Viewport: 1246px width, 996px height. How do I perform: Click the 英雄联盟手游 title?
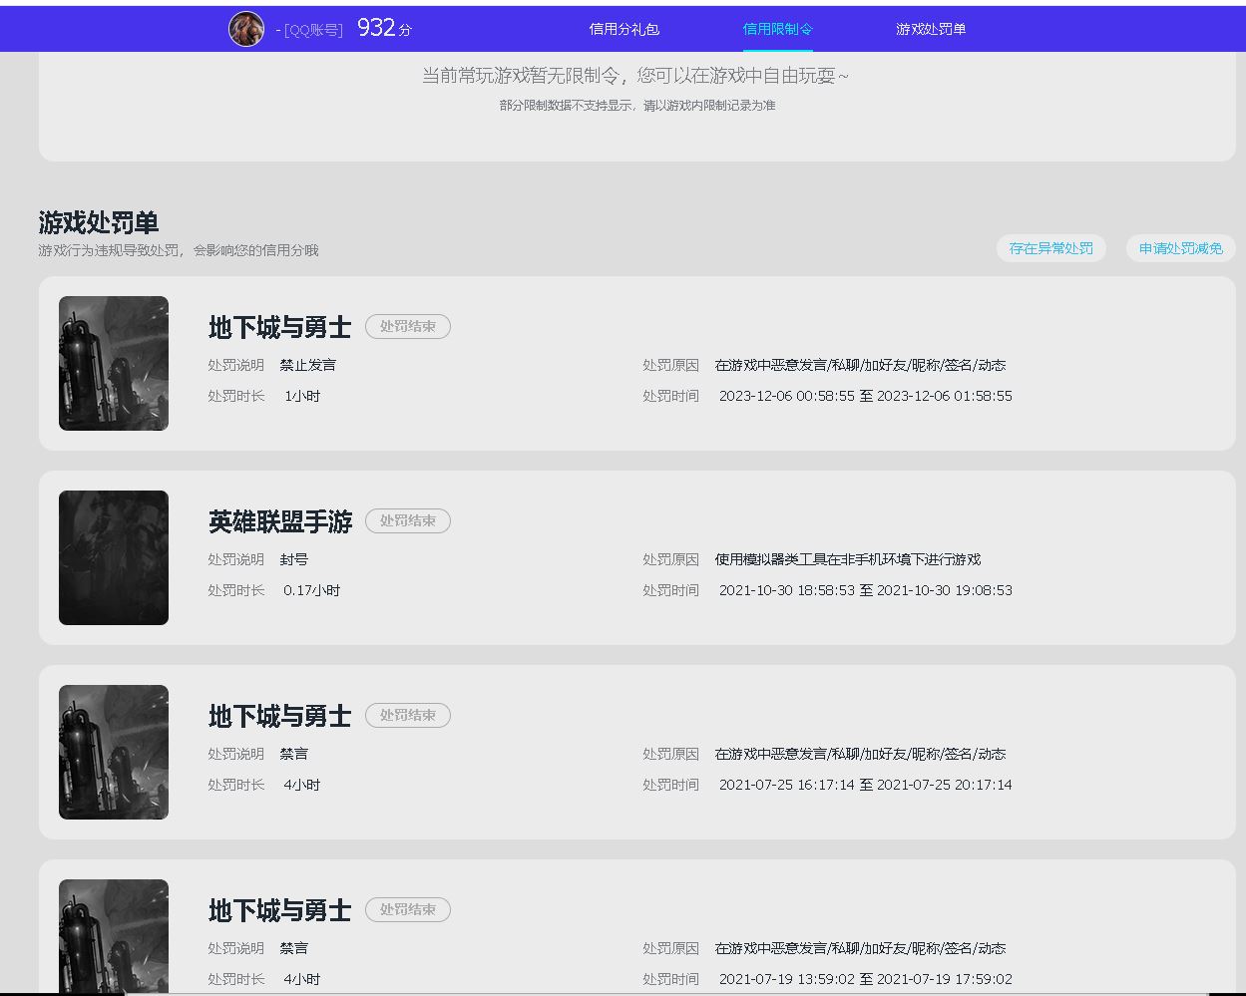tap(279, 521)
